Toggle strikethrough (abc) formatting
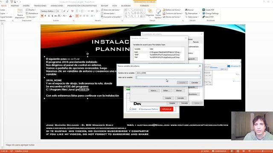 tap(56, 16)
